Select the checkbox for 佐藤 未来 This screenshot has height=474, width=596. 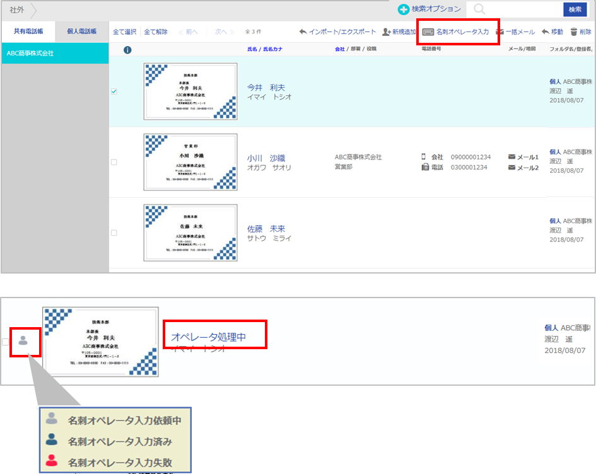114,233
